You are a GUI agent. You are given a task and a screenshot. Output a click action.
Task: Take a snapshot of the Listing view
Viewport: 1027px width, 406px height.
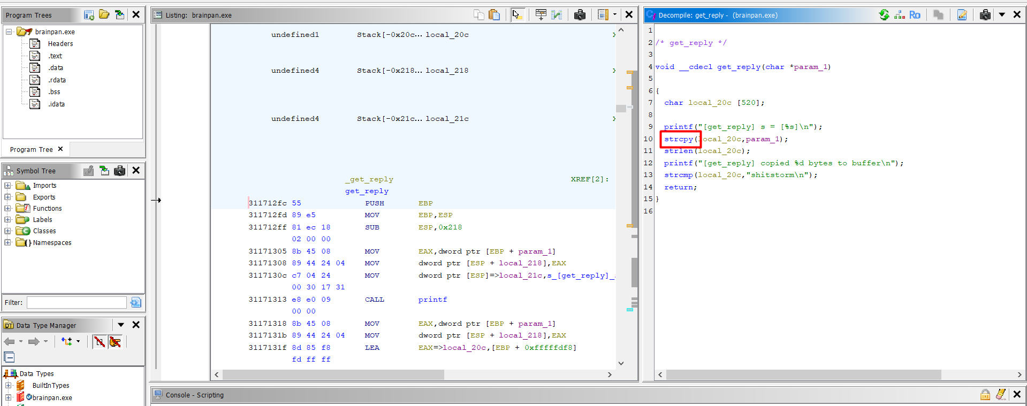580,15
